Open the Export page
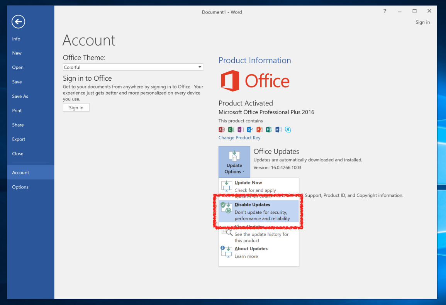 pyautogui.click(x=19, y=139)
